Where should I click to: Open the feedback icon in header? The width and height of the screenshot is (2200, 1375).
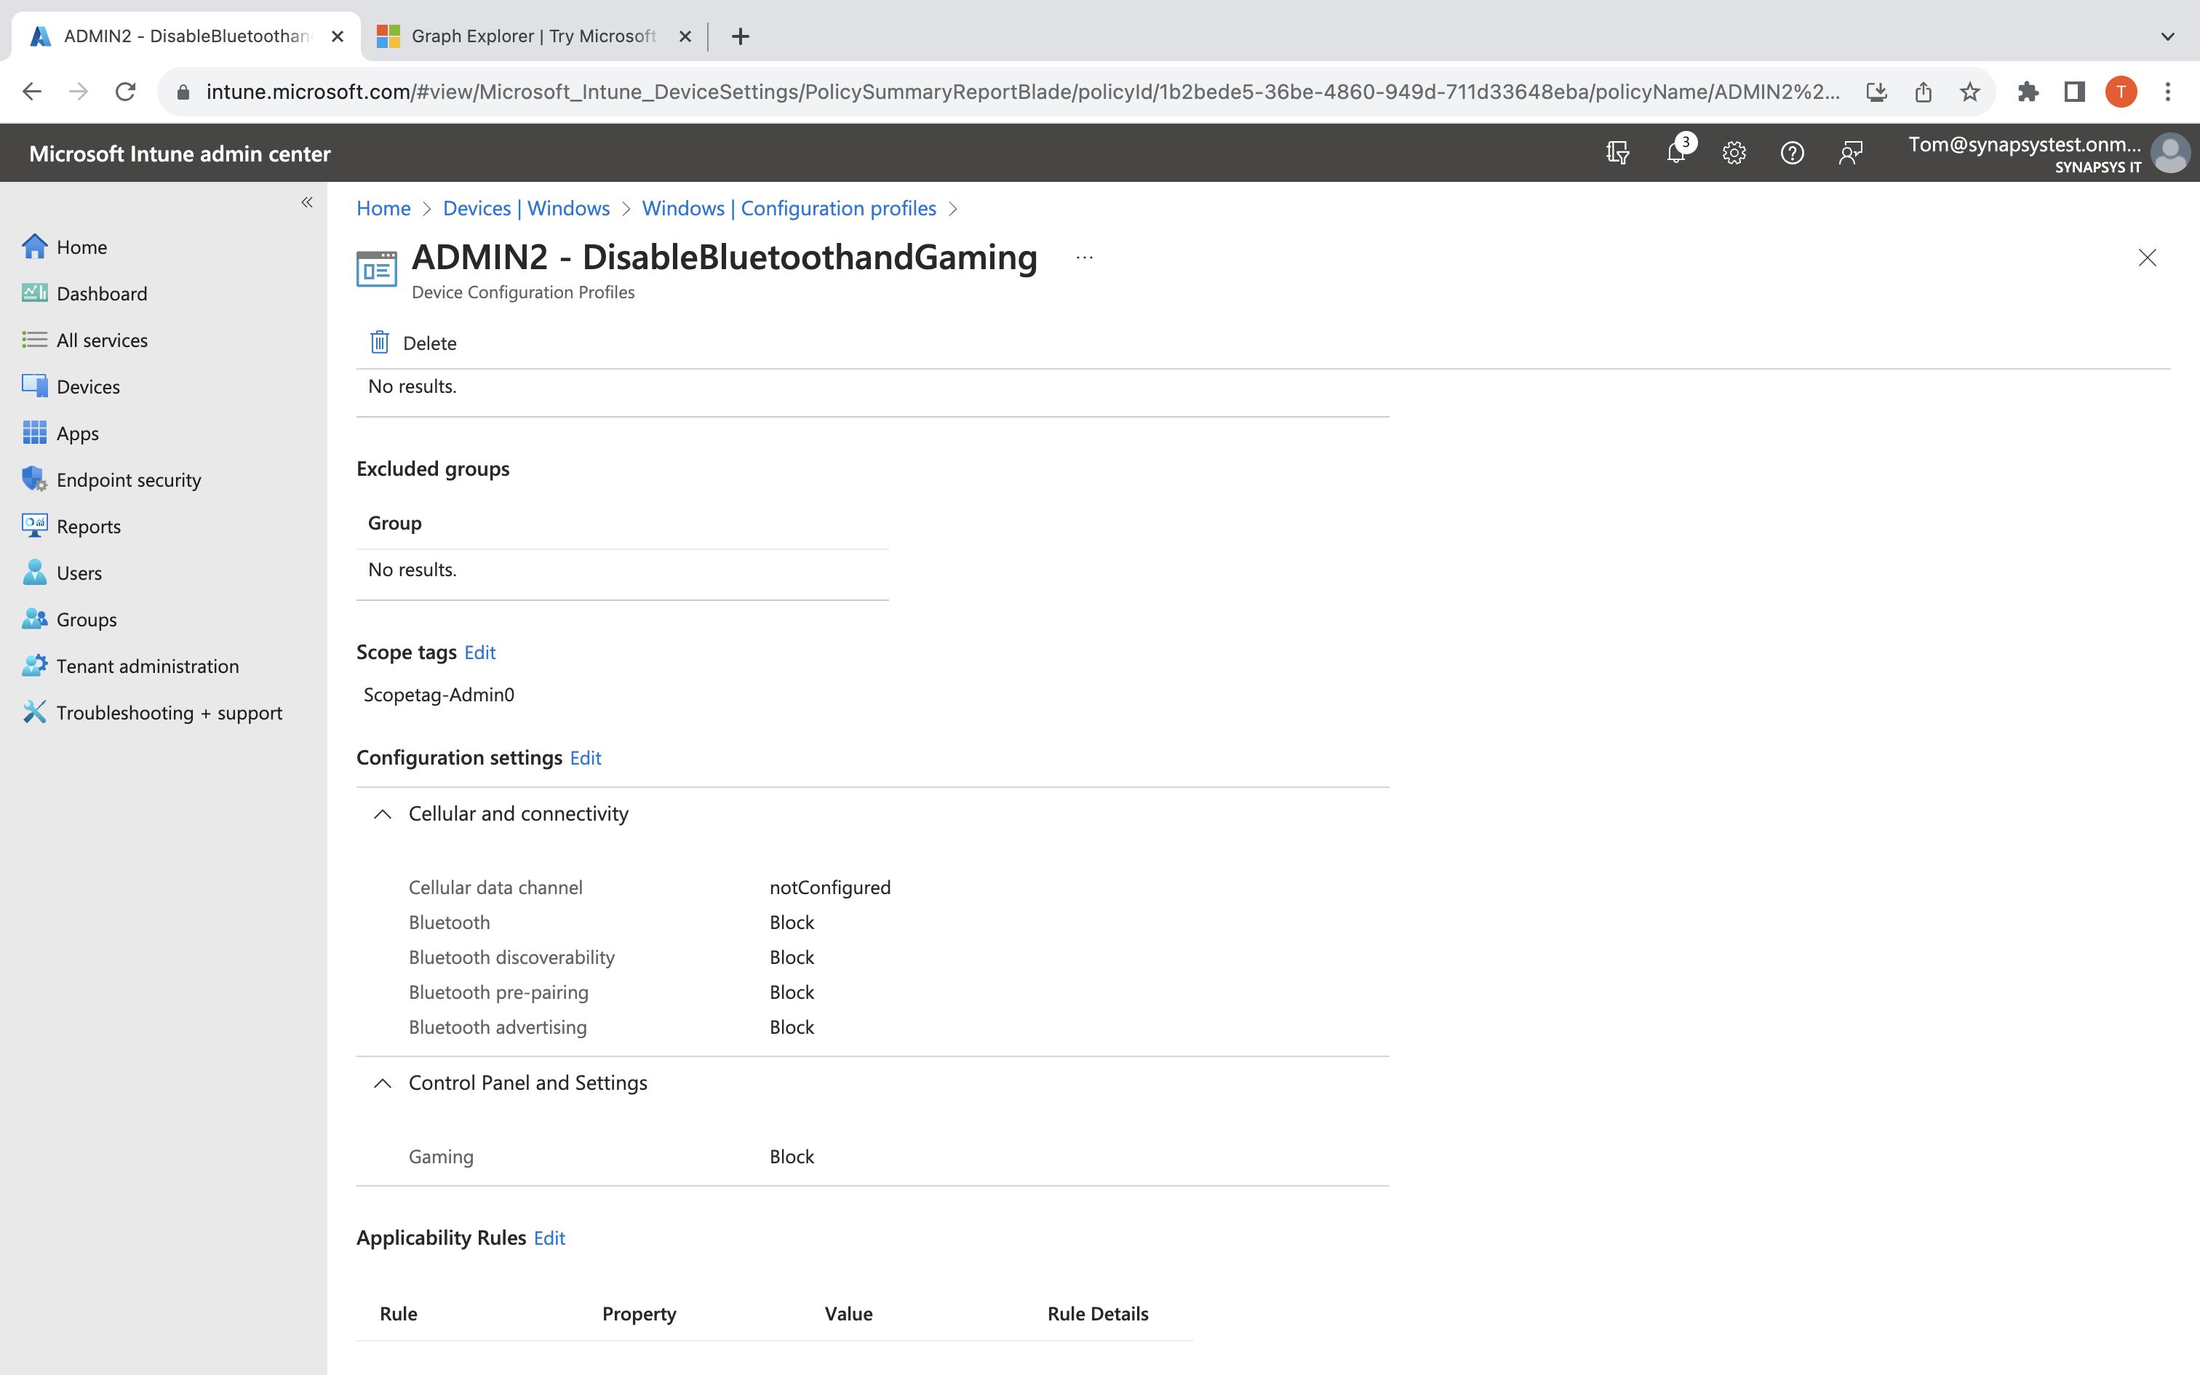(1852, 153)
